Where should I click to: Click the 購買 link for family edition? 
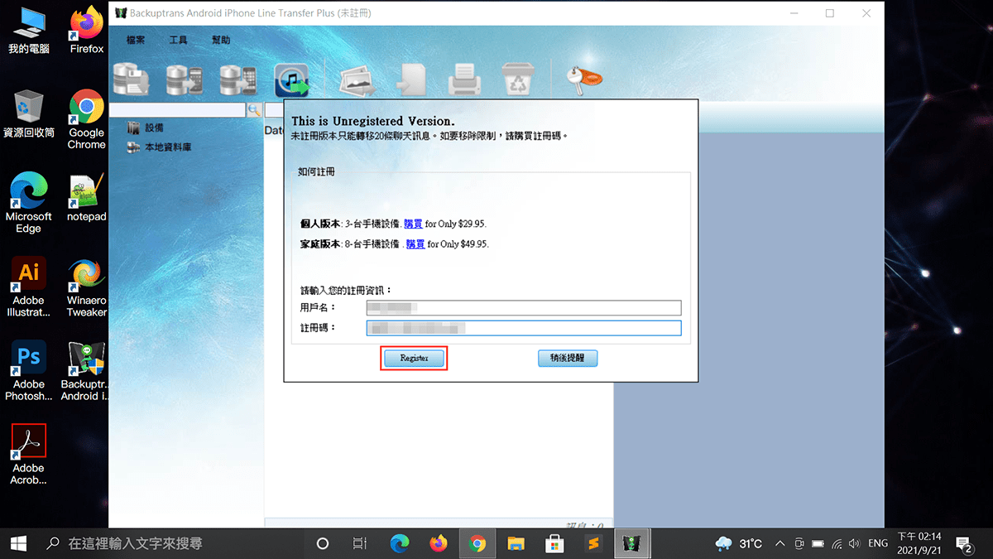415,244
